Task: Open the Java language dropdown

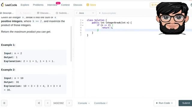Action: pos(85,13)
